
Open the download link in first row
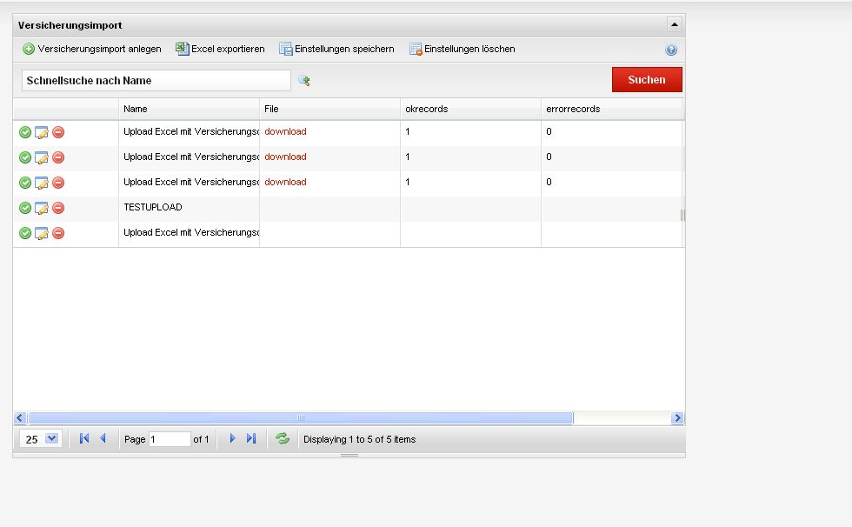[x=285, y=132]
